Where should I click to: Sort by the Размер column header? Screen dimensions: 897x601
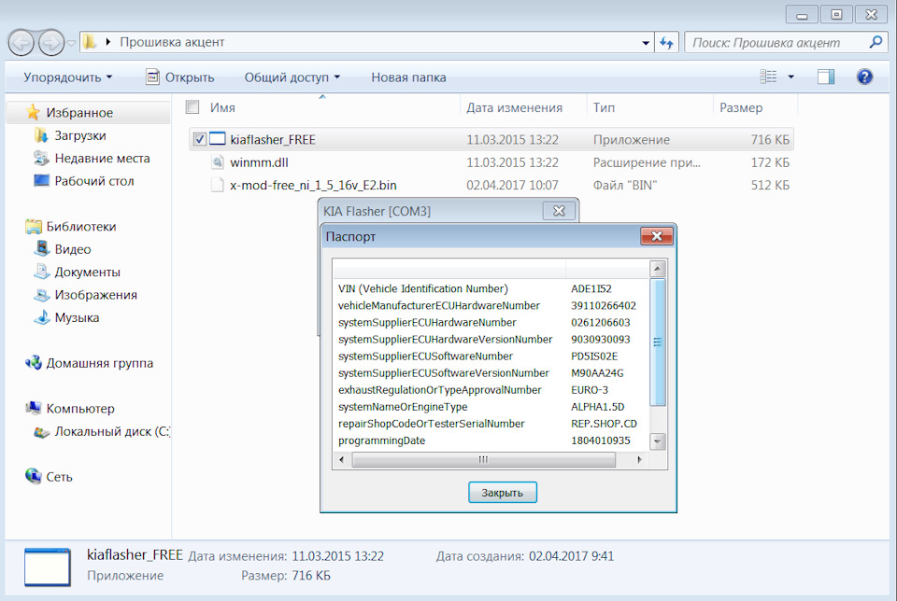point(741,107)
